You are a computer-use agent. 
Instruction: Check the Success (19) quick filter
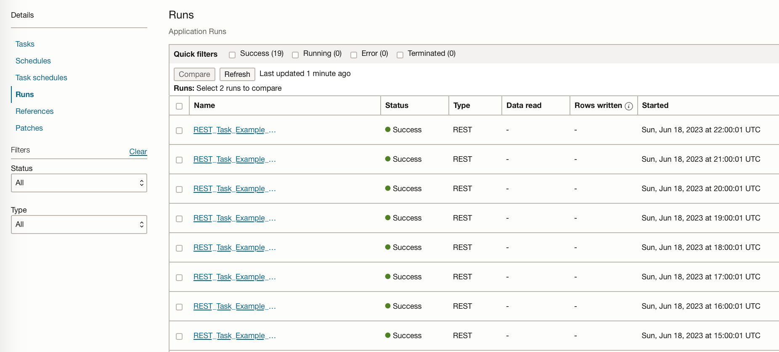tap(232, 55)
